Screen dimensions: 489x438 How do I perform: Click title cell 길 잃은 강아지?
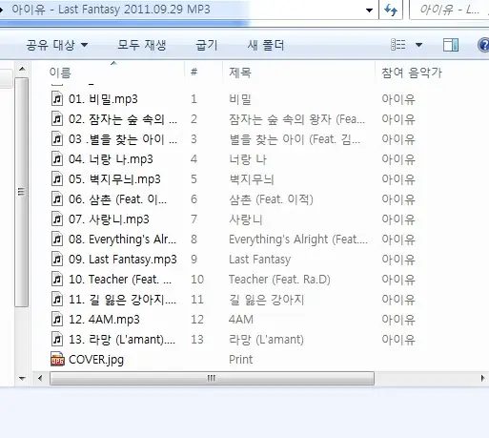[267, 300]
